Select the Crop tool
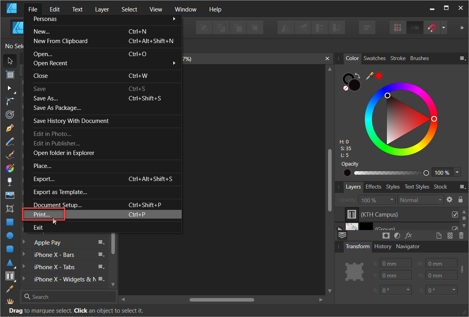This screenshot has width=469, height=317. [10, 209]
